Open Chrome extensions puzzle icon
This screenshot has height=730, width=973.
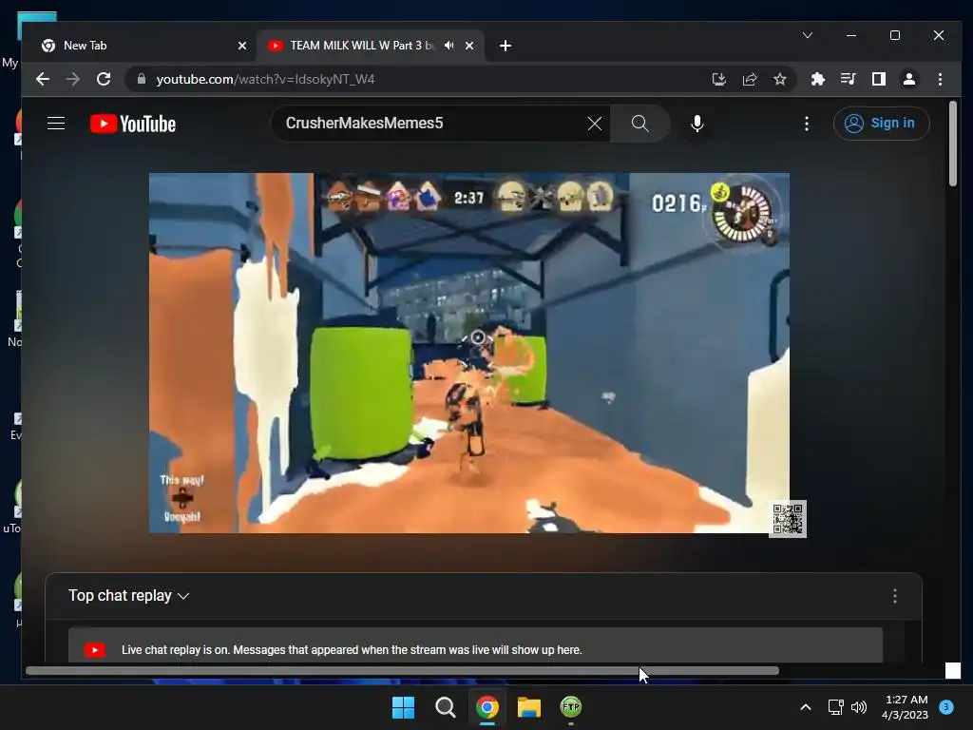[818, 79]
